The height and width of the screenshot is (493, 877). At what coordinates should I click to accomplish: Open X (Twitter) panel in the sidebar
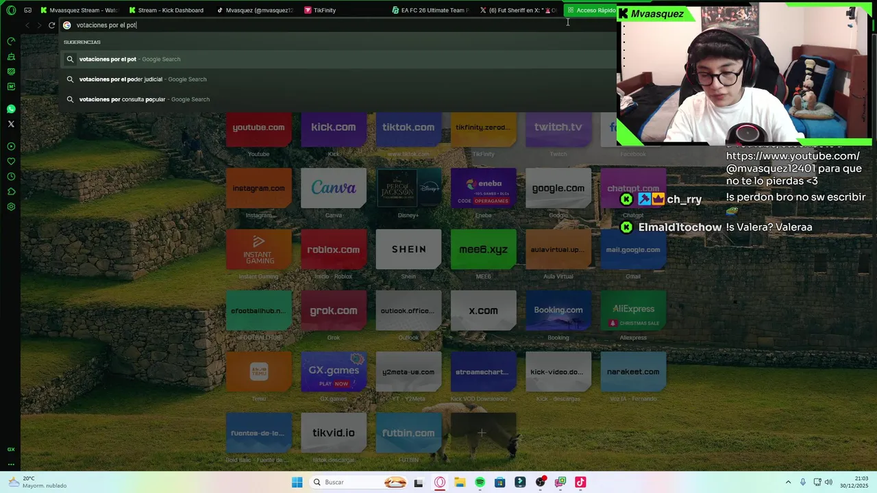point(11,124)
